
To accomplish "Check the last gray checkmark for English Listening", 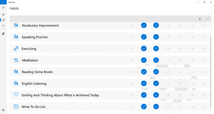I will (205, 83).
